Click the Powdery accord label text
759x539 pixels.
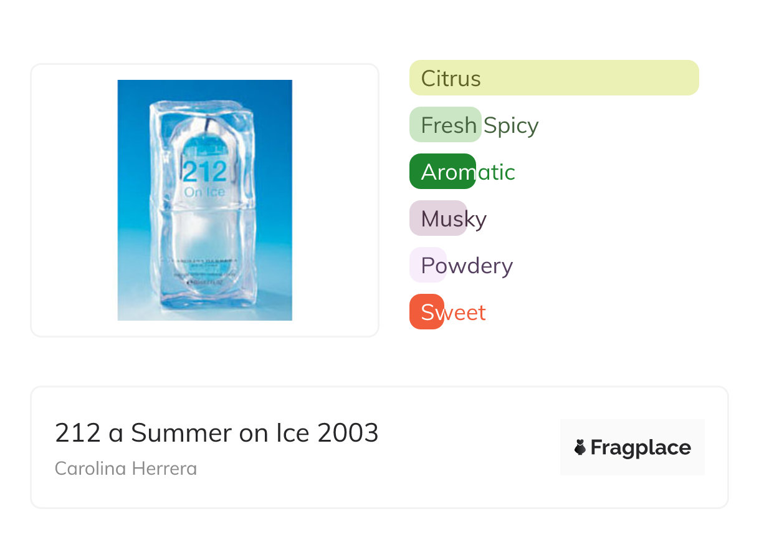click(467, 266)
